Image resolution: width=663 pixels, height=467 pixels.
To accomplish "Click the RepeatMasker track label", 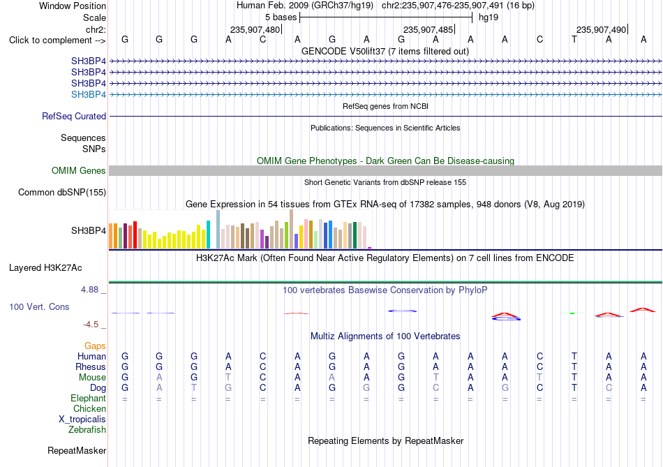I will pyautogui.click(x=77, y=450).
